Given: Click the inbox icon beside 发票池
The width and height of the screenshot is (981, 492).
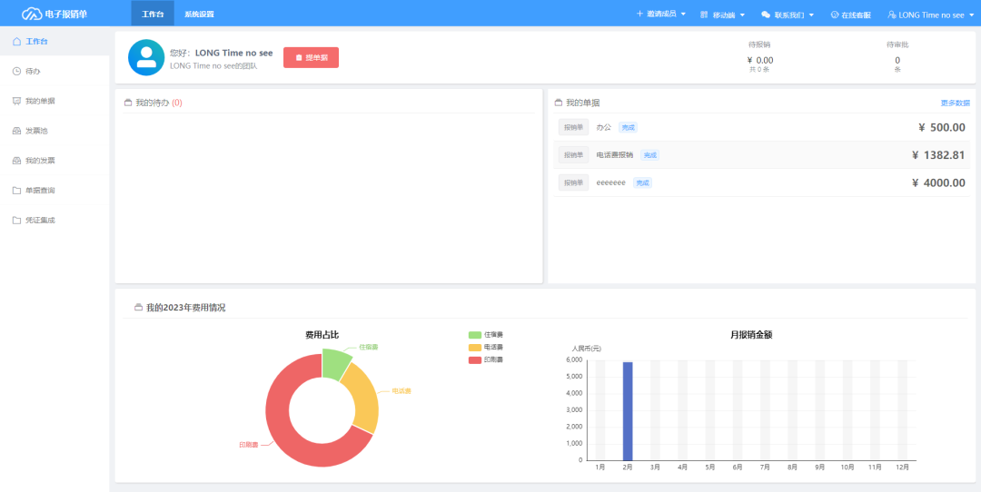Looking at the screenshot, I should 17,132.
